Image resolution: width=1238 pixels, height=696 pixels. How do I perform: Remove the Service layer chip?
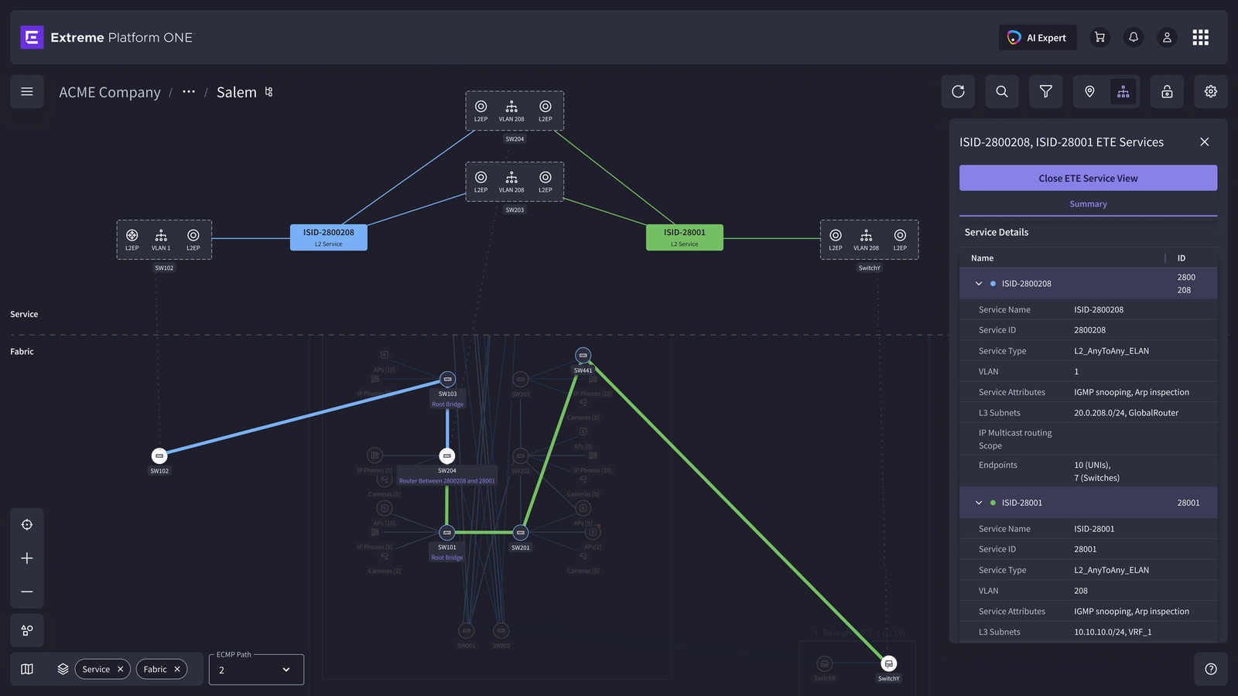[120, 670]
